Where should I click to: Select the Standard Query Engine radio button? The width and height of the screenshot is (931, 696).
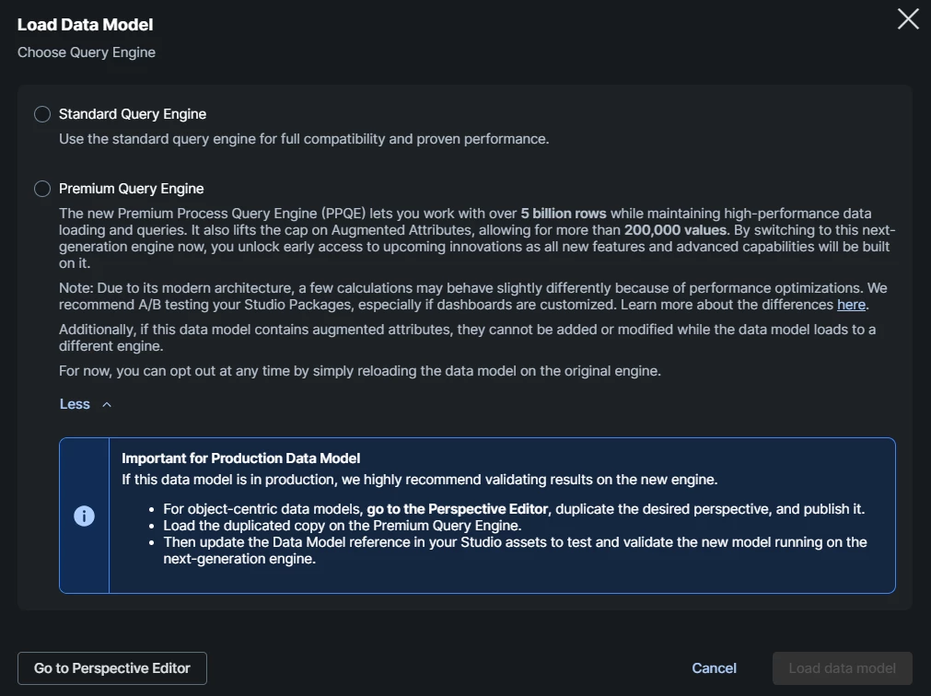click(x=42, y=114)
